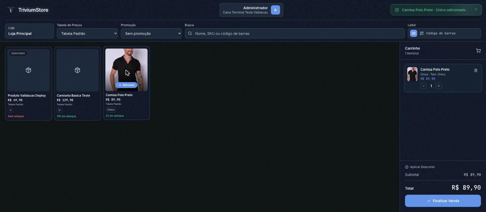The width and height of the screenshot is (486, 212).
Task: Click the magnifier icon in search box
Action: [x=190, y=33]
